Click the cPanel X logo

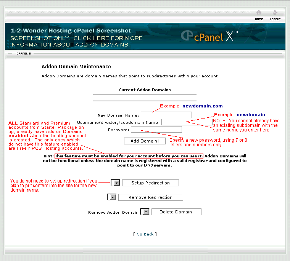coord(209,37)
